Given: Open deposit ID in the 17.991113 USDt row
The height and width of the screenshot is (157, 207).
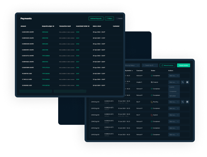Looking at the screenshot, I should (x=46, y=80).
